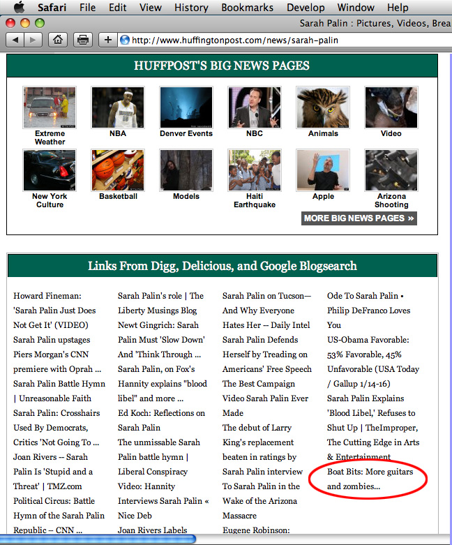Open the Safari menu
The image size is (452, 545).
[52, 7]
